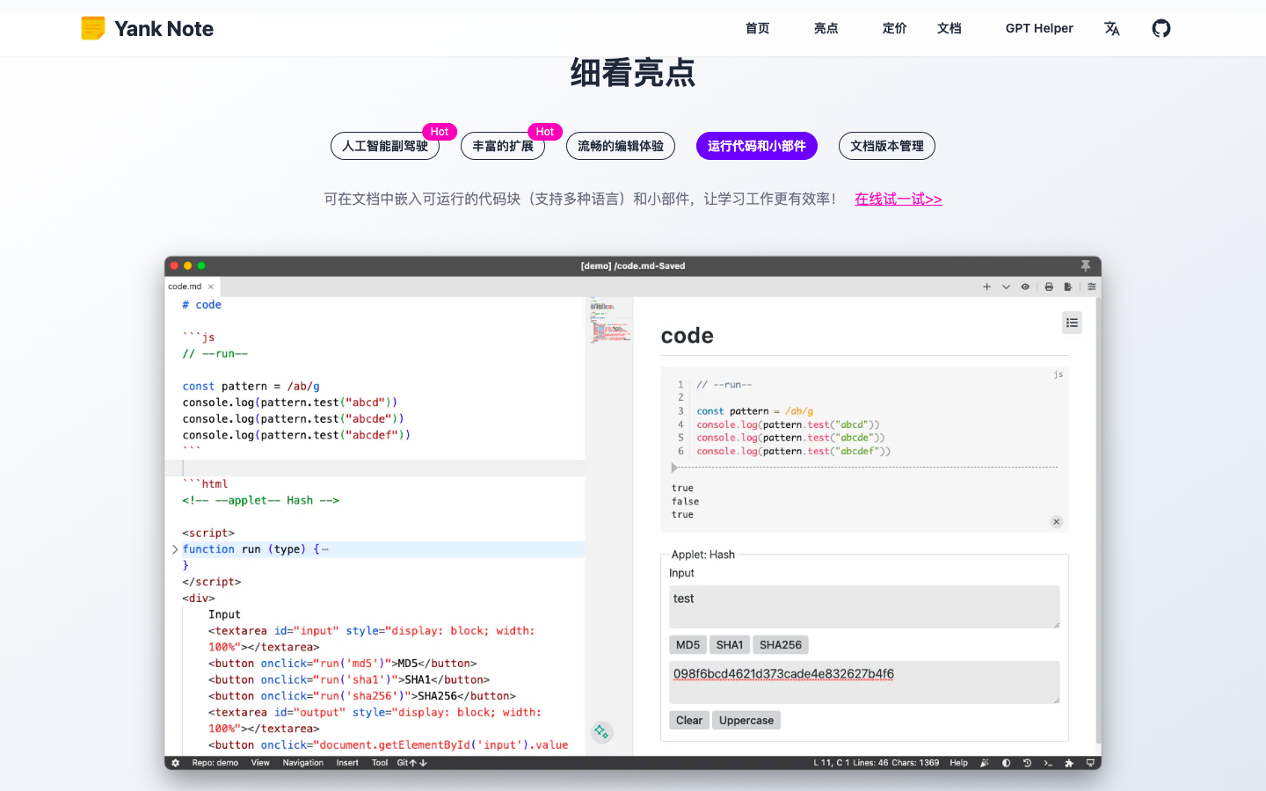
Task: Toggle preview with the eye icon
Action: tap(1025, 287)
